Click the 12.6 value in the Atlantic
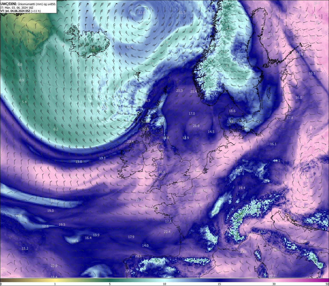This screenshot has width=329, height=286. click(x=45, y=226)
